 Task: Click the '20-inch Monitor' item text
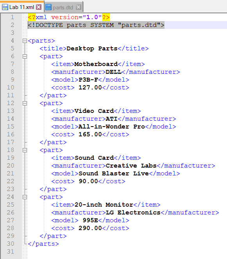pos(104,205)
